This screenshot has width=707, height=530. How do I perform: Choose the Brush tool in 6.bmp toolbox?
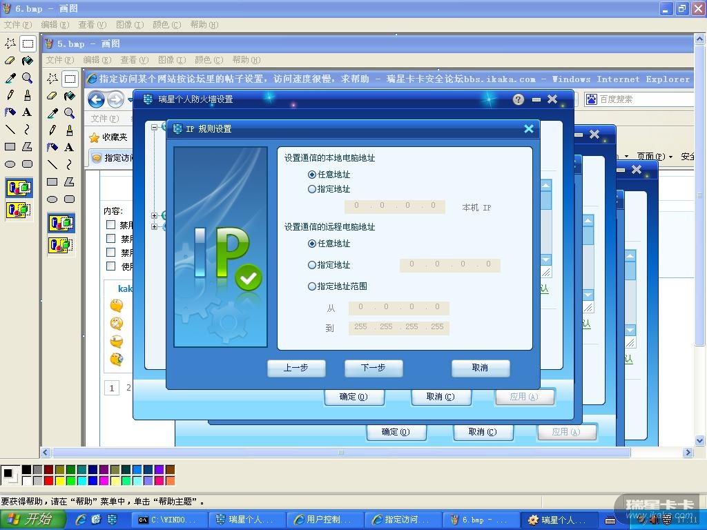[x=28, y=95]
